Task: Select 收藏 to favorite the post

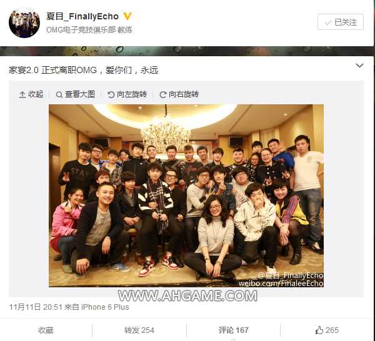Action: (46, 330)
